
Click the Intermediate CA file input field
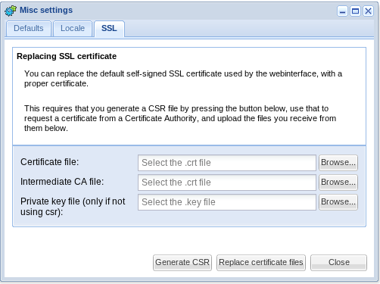pos(227,183)
